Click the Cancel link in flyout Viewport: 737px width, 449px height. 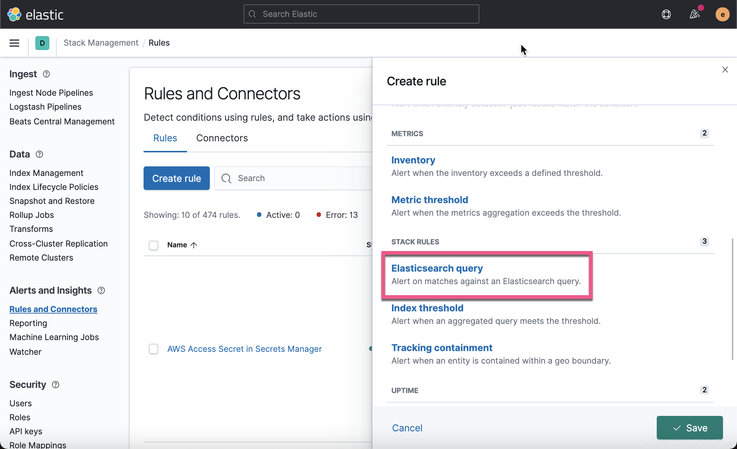pos(407,428)
